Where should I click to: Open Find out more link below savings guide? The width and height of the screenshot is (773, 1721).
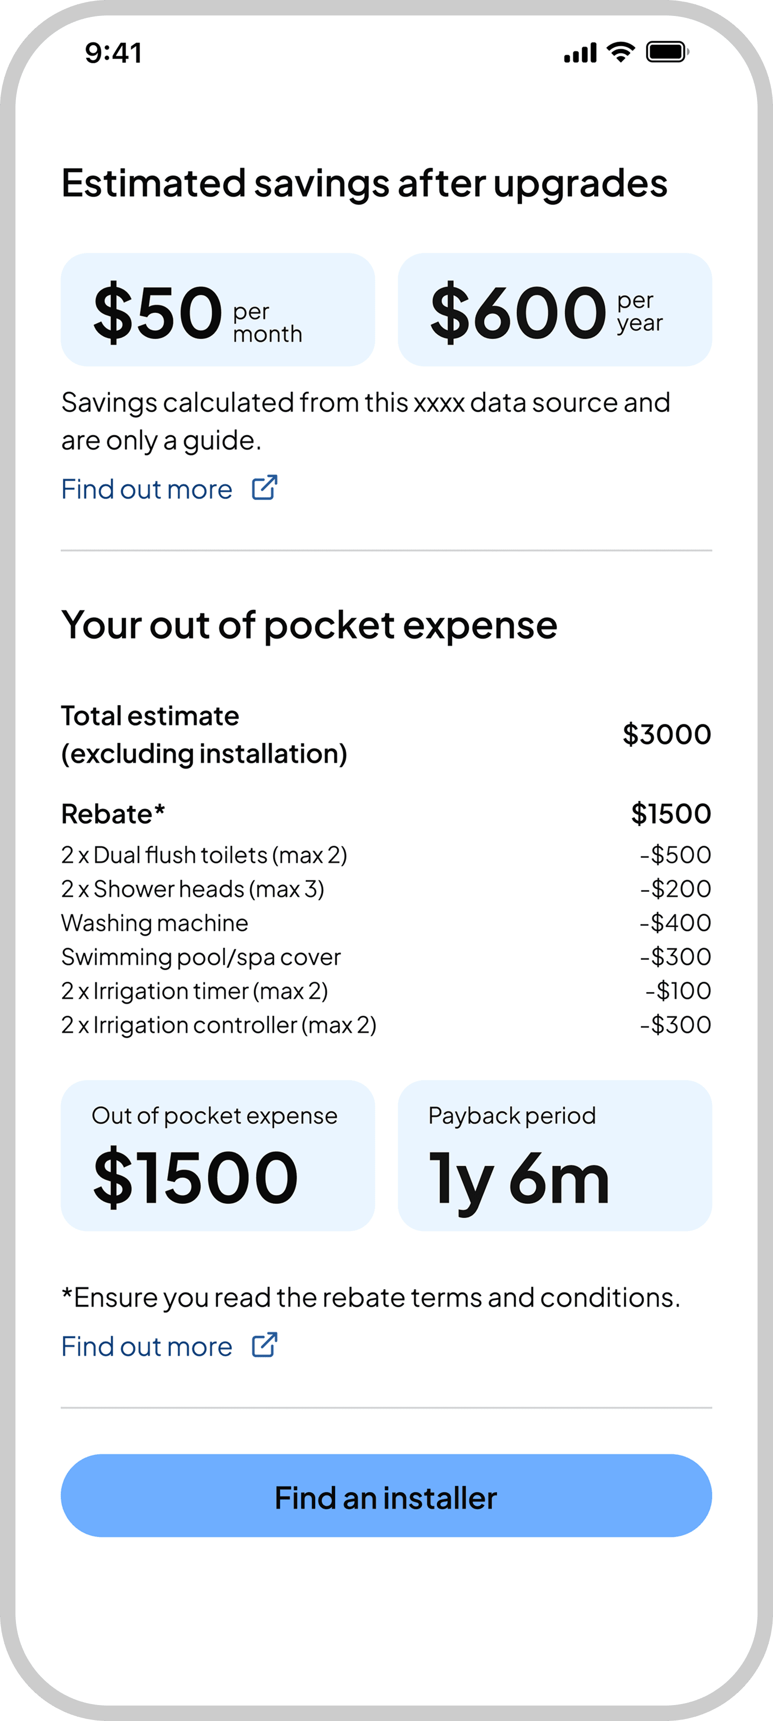147,490
